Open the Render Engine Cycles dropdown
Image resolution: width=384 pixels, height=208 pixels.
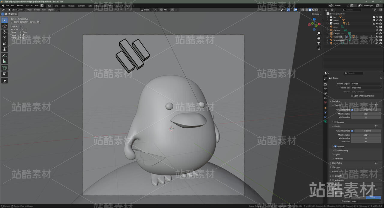pyautogui.click(x=367, y=84)
